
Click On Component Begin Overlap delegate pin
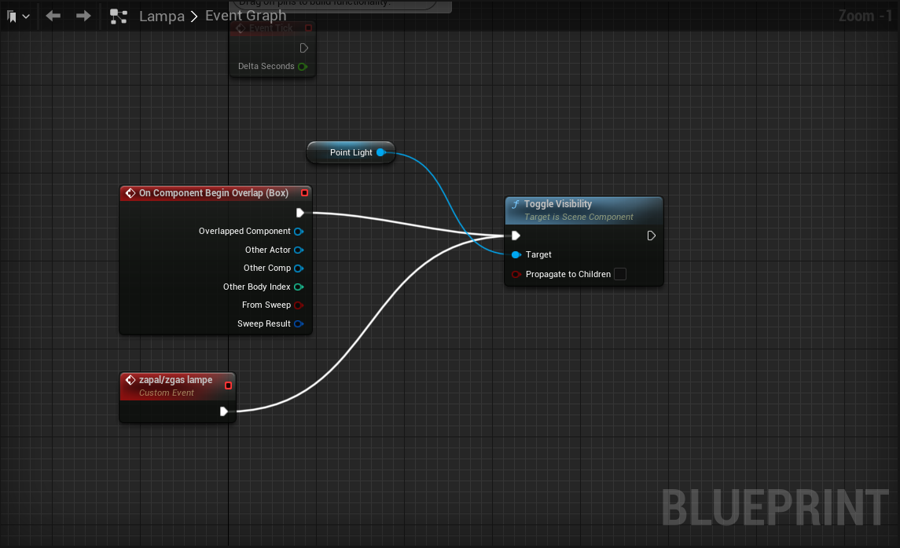point(305,193)
